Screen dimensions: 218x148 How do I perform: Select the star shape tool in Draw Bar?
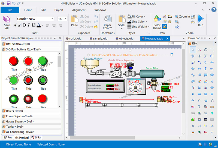tap(193, 94)
